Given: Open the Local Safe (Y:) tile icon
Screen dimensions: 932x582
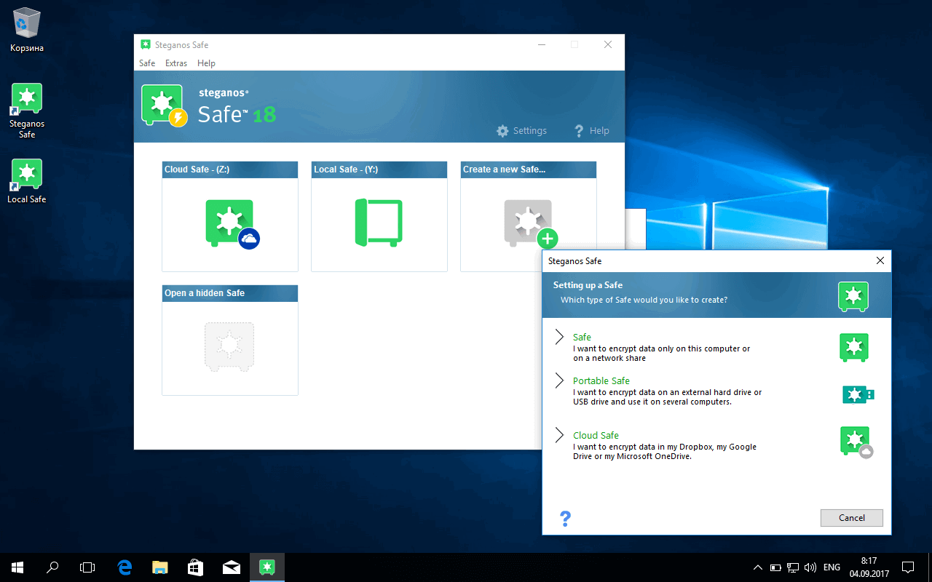Looking at the screenshot, I should click(379, 223).
